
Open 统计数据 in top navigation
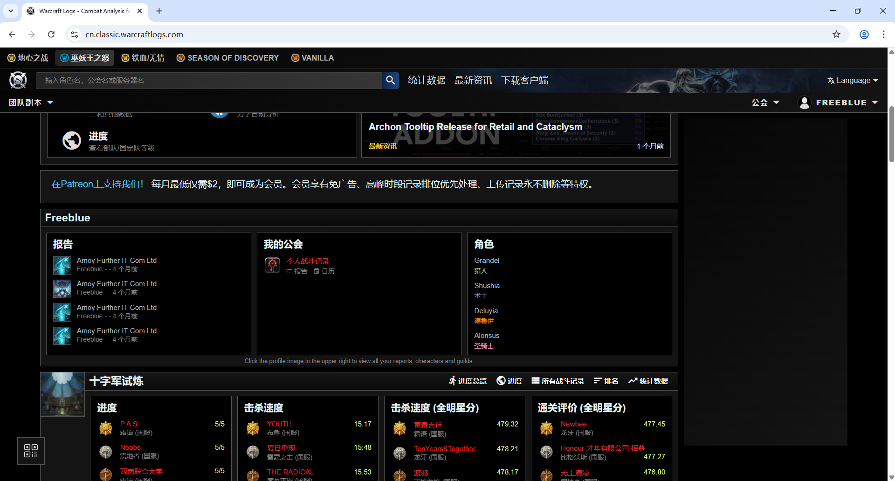(427, 80)
